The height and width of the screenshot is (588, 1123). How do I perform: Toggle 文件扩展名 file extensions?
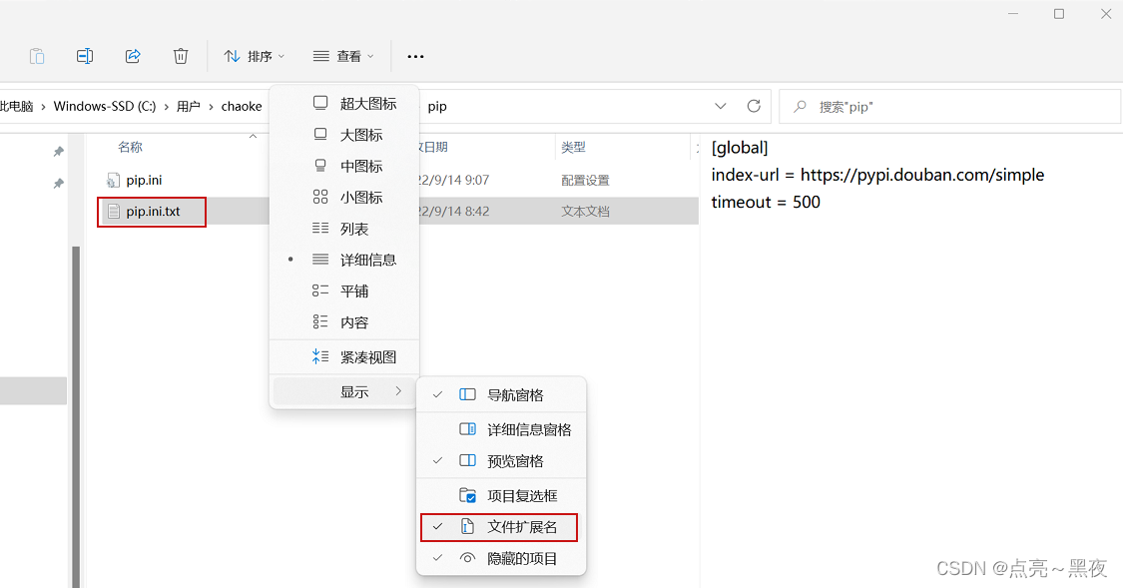click(x=499, y=527)
